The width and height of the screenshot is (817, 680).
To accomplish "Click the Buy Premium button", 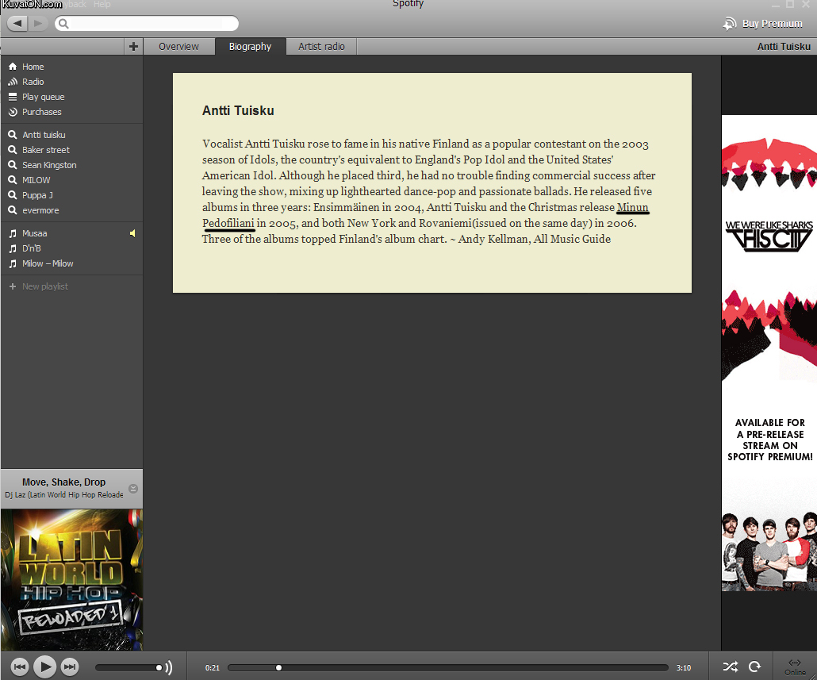I will pos(763,24).
